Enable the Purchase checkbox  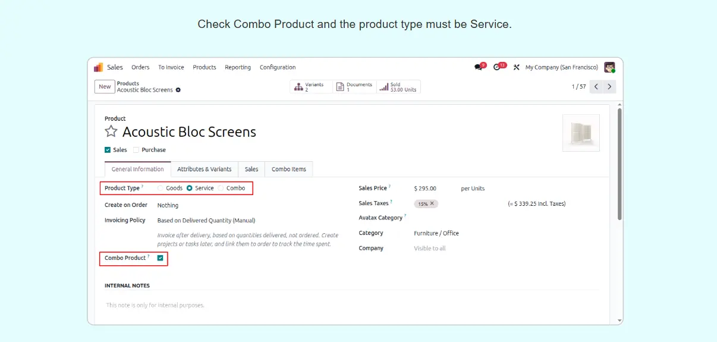click(x=136, y=150)
